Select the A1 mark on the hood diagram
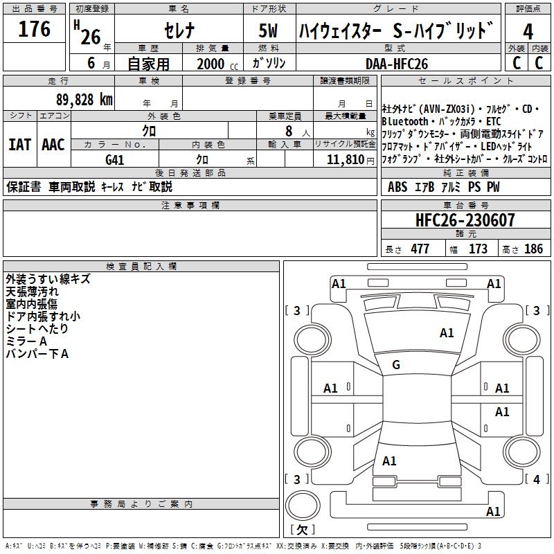Screen dimensions: 554x554 [447, 333]
